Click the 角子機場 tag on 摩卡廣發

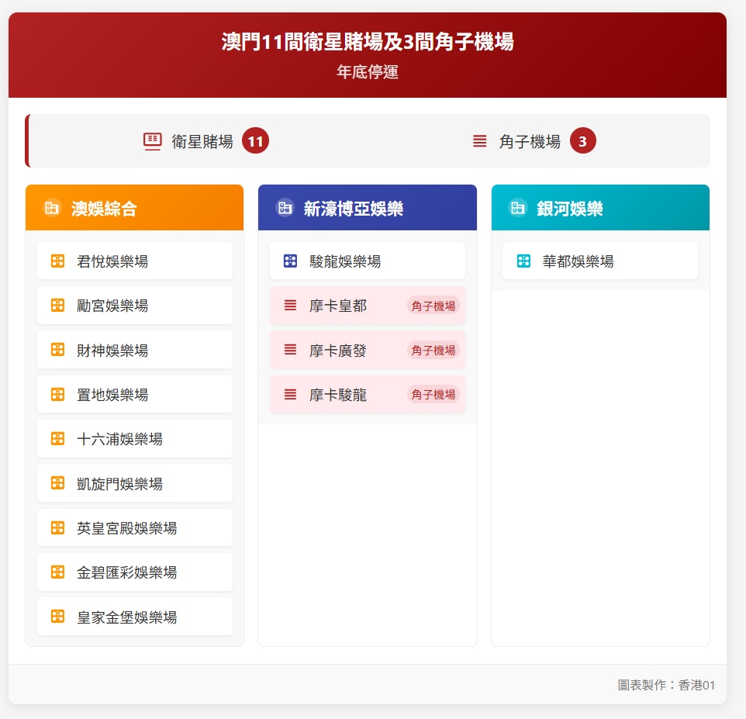pyautogui.click(x=433, y=351)
